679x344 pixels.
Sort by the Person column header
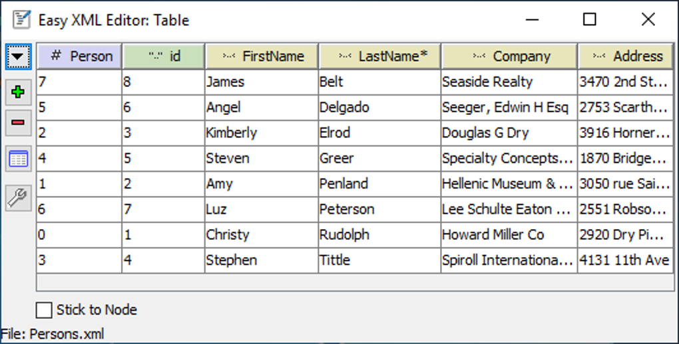coord(79,56)
